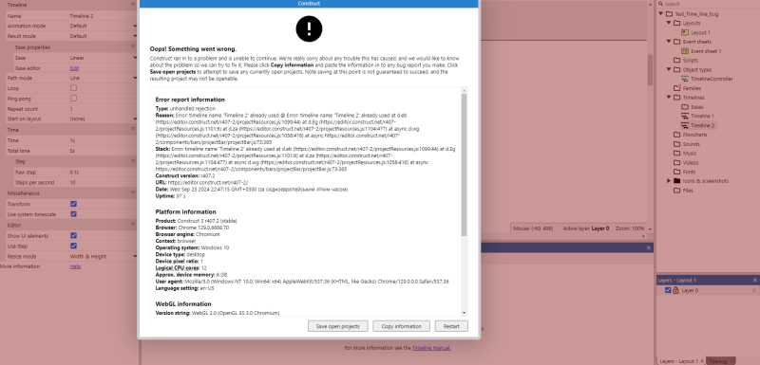Viewport: 760px width, 365px height.
Task: Select the Event sheet 1 icon
Action: pos(685,51)
